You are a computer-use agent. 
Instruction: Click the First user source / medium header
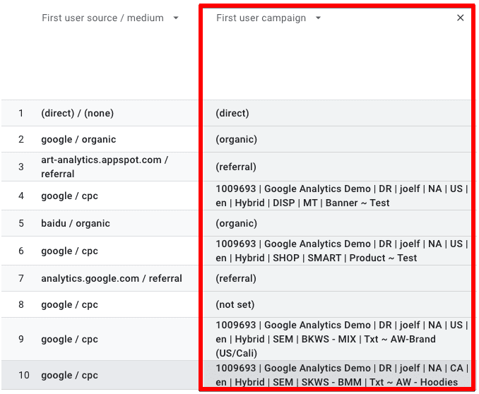coord(102,18)
